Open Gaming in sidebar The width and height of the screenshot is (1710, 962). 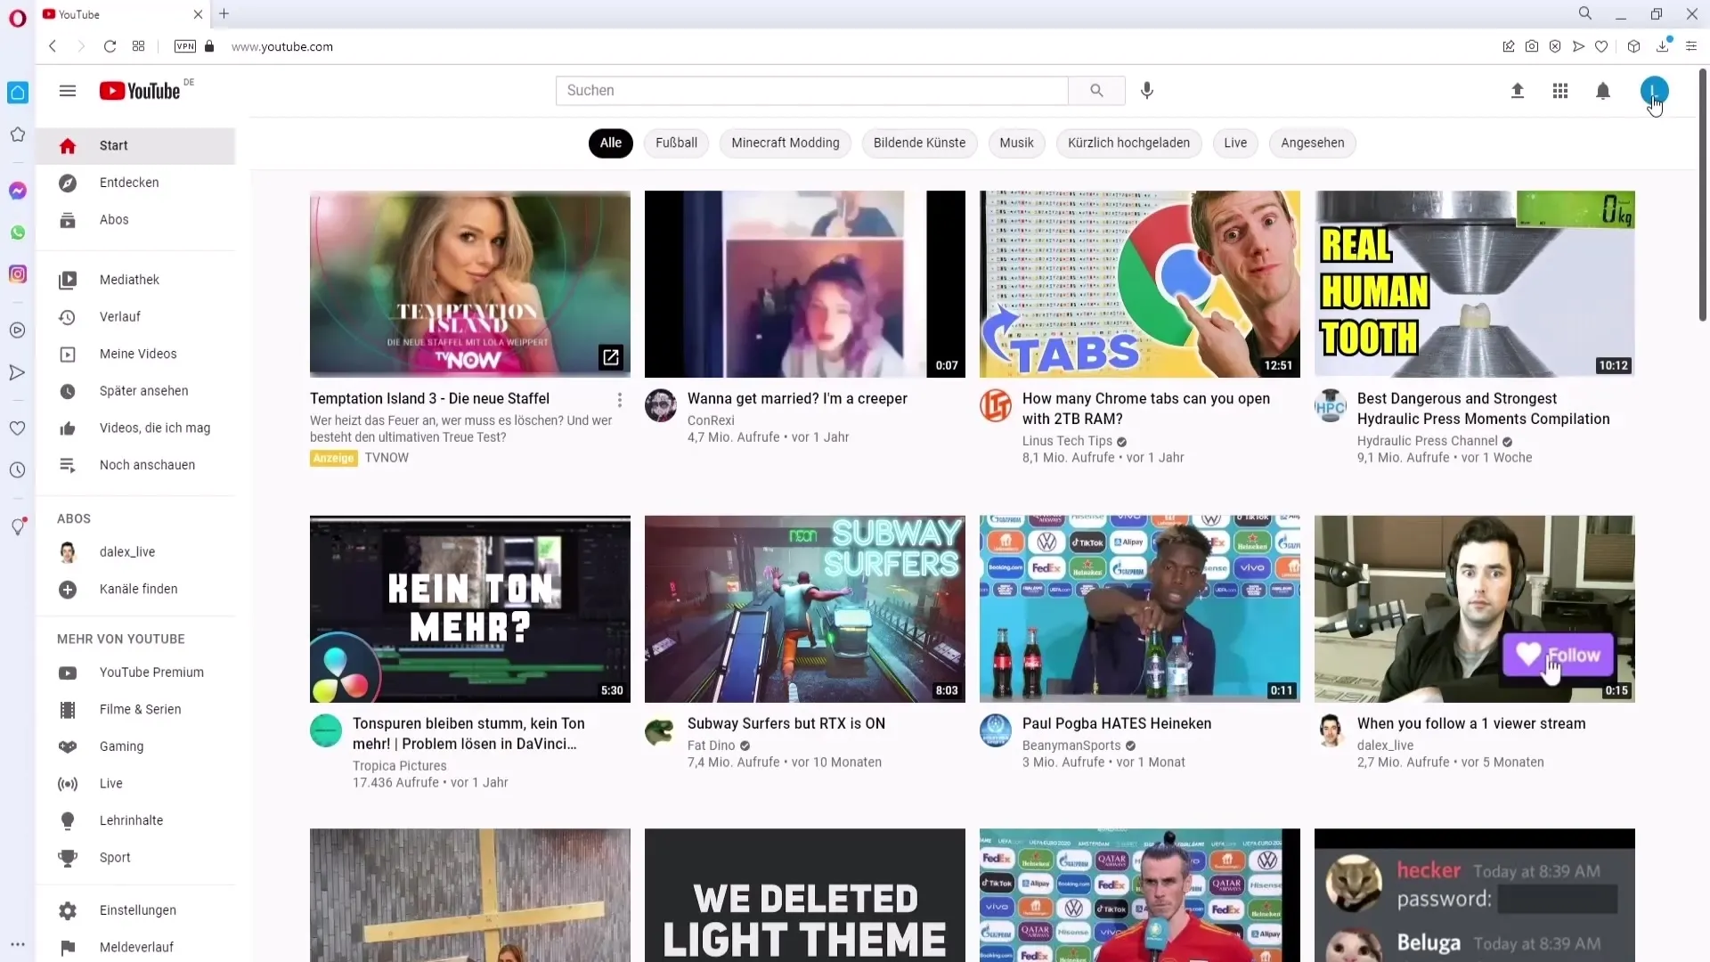(135, 746)
